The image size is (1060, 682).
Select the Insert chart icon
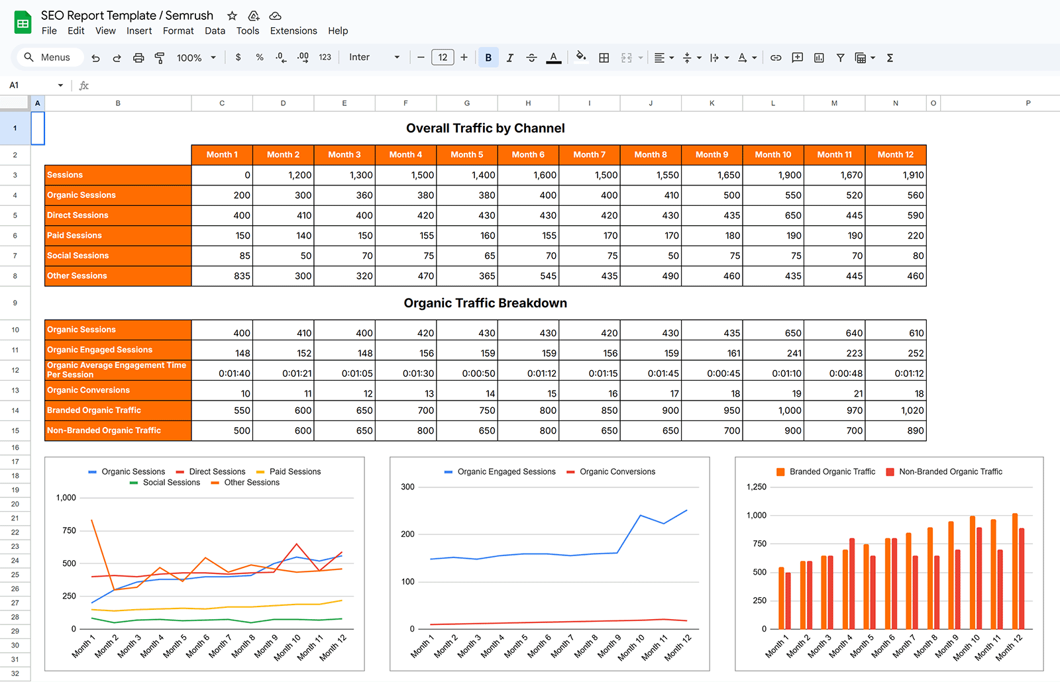(x=819, y=58)
